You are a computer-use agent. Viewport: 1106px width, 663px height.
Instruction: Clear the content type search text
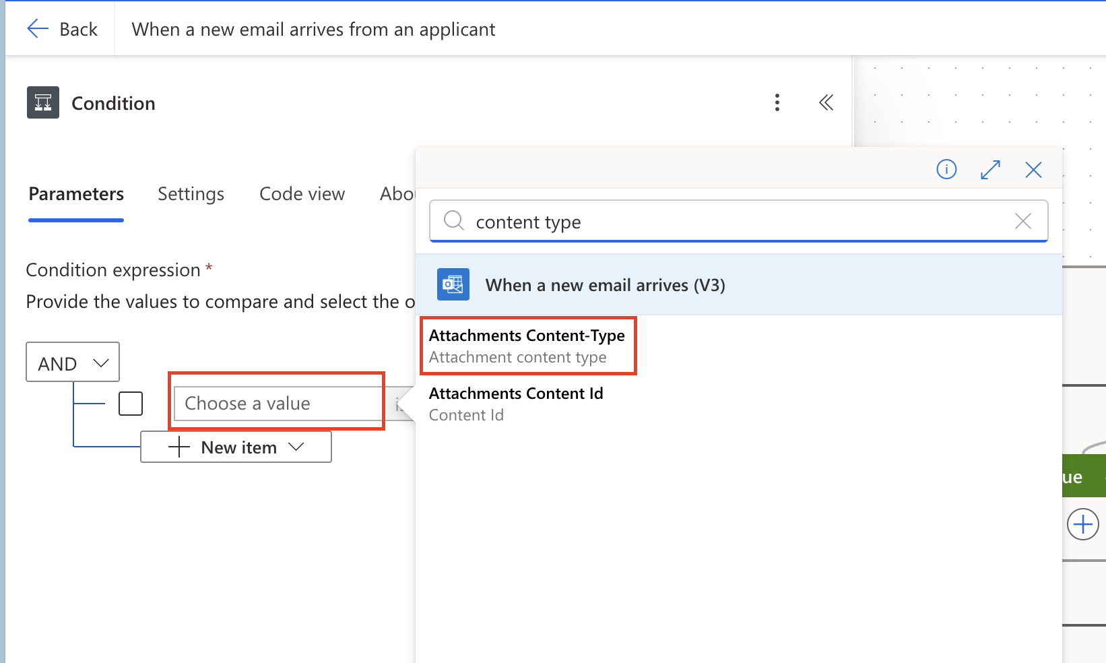1022,221
